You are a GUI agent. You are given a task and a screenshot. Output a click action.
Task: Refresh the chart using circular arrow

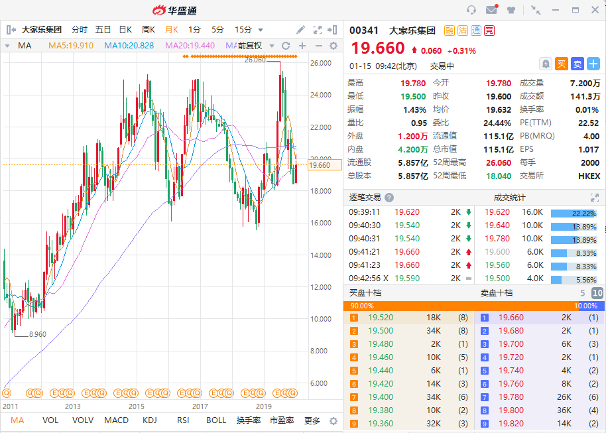[x=286, y=46]
